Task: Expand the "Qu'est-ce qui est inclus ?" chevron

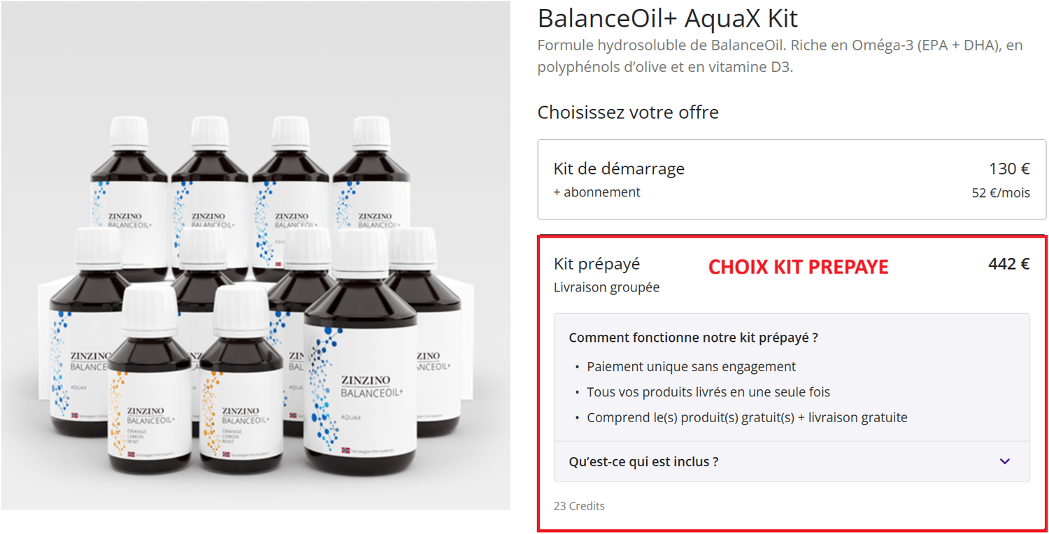Action: point(1005,461)
